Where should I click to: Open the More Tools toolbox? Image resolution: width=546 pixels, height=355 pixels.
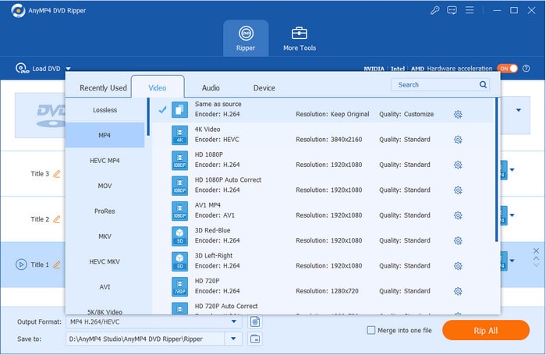[x=300, y=38]
